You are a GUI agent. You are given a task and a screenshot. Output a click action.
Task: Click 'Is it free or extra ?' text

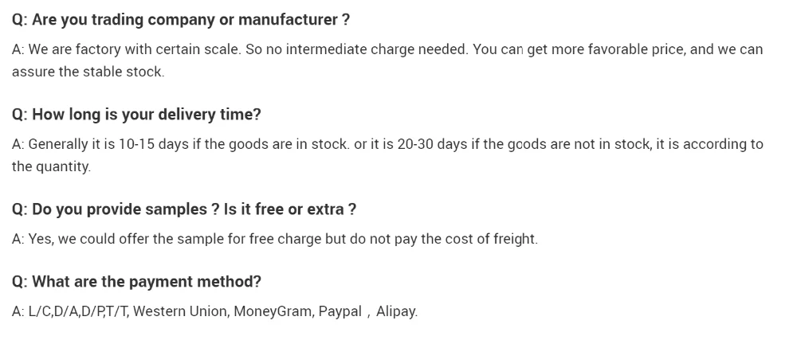click(x=290, y=209)
